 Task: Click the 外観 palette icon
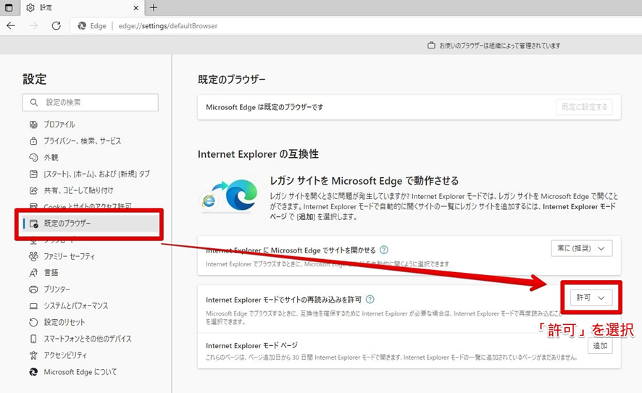[x=33, y=158]
